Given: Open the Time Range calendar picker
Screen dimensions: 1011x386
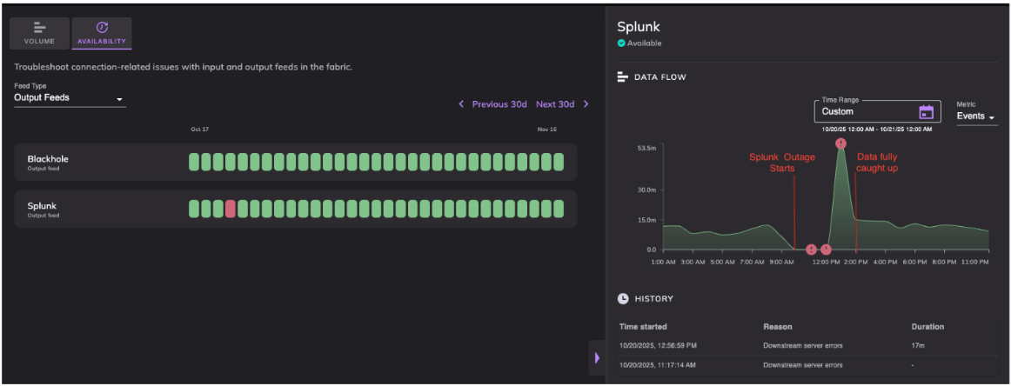Looking at the screenshot, I should tap(926, 111).
